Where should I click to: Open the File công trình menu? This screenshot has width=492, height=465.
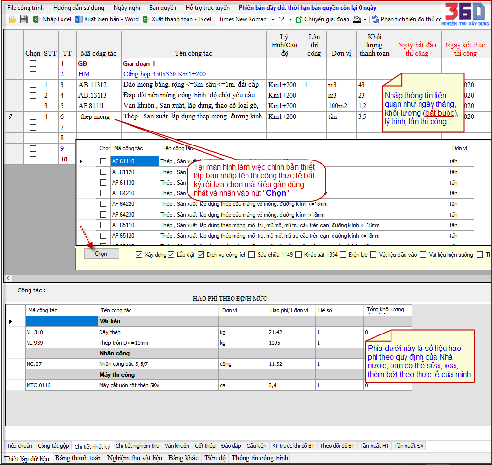click(x=26, y=8)
